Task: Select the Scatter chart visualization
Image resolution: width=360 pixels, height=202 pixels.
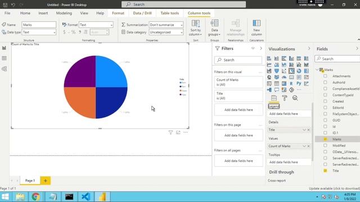Action: pyautogui.click(x=284, y=71)
